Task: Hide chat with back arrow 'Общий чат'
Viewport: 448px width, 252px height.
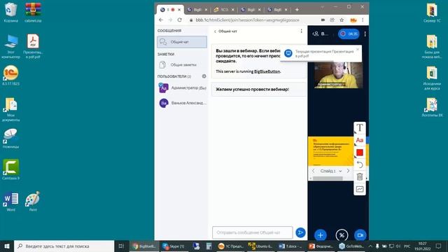Action: [225, 31]
